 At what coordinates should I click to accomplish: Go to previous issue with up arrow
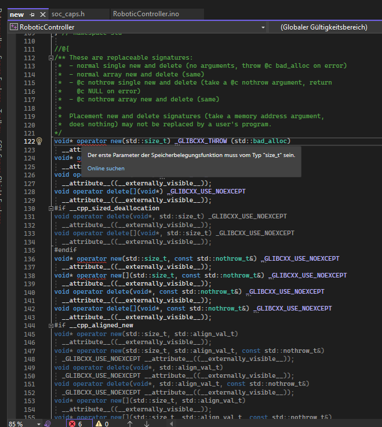[130, 424]
